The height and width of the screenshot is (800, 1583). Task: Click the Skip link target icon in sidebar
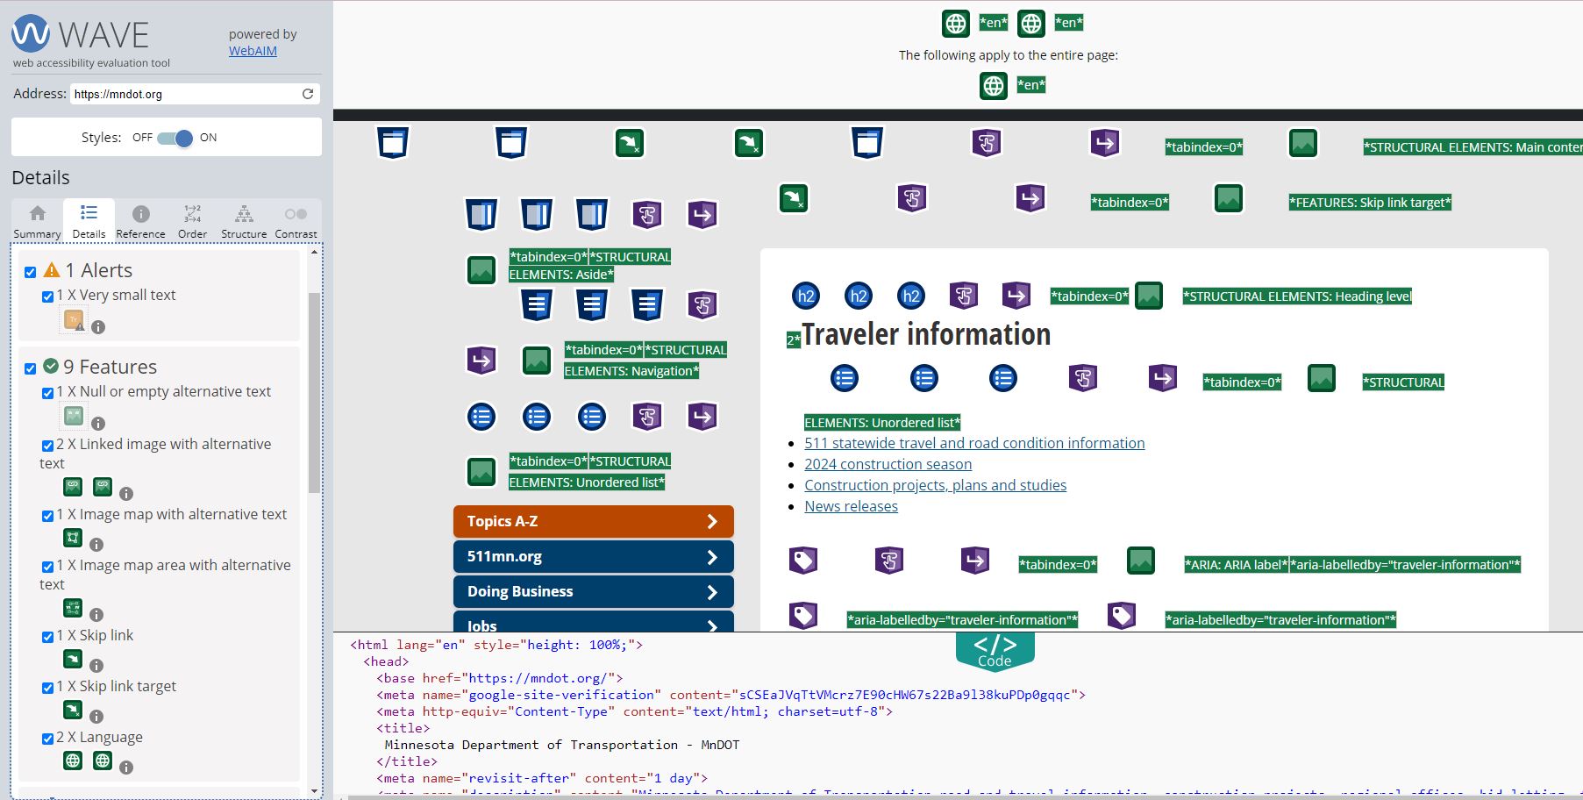(73, 710)
